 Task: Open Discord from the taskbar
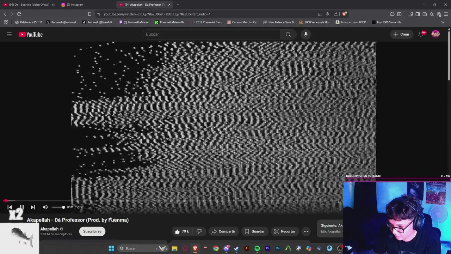[226, 248]
